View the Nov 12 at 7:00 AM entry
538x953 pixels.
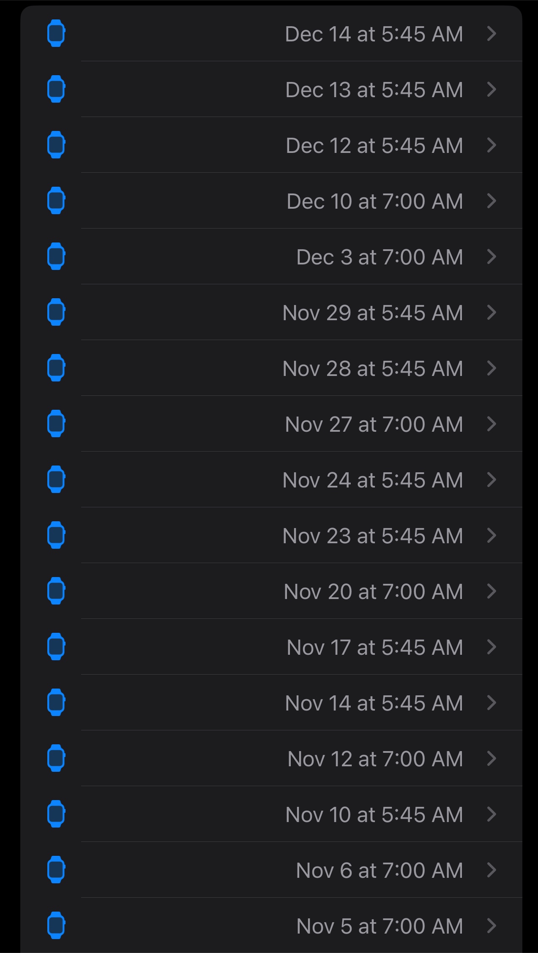click(x=375, y=759)
